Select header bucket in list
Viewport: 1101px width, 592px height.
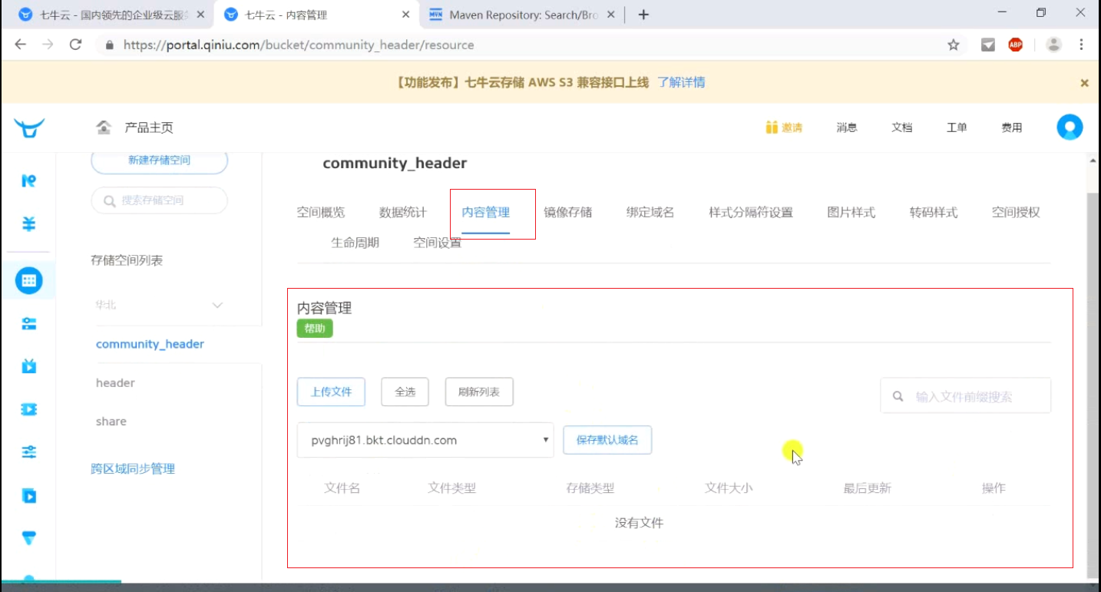pyautogui.click(x=115, y=382)
